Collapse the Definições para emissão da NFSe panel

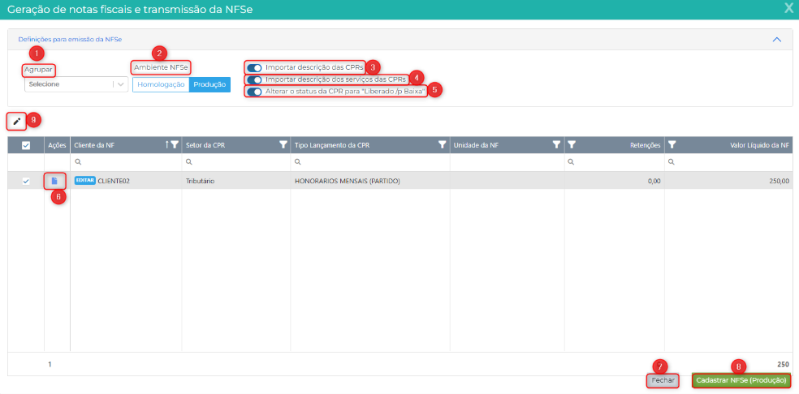tap(776, 39)
